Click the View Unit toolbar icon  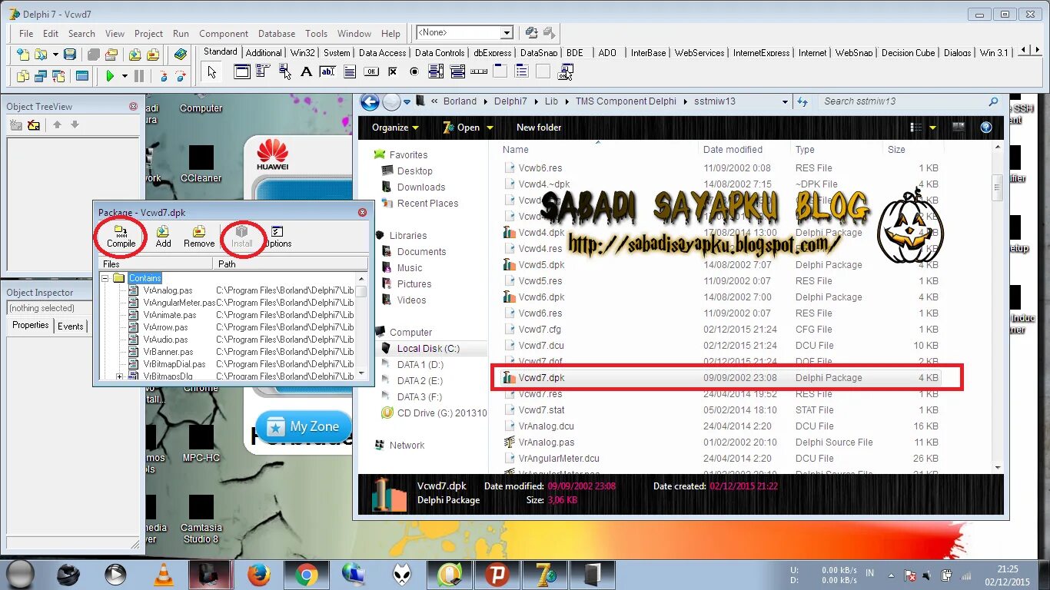23,76
